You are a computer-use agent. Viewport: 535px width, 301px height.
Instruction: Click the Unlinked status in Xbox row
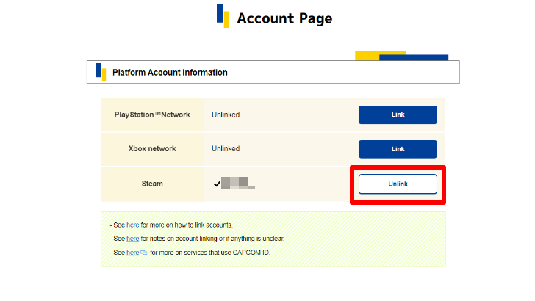pos(226,148)
